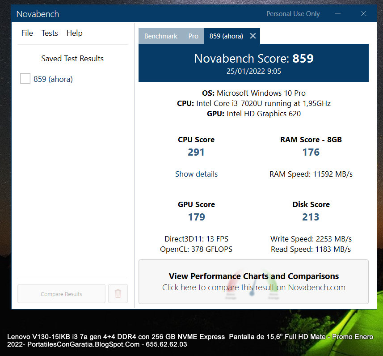
Task: Click the GPU: Intel HD Graphics 620 line
Action: 254,114
